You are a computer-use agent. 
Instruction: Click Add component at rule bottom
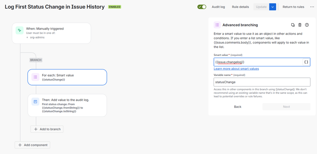pyautogui.click(x=32, y=145)
